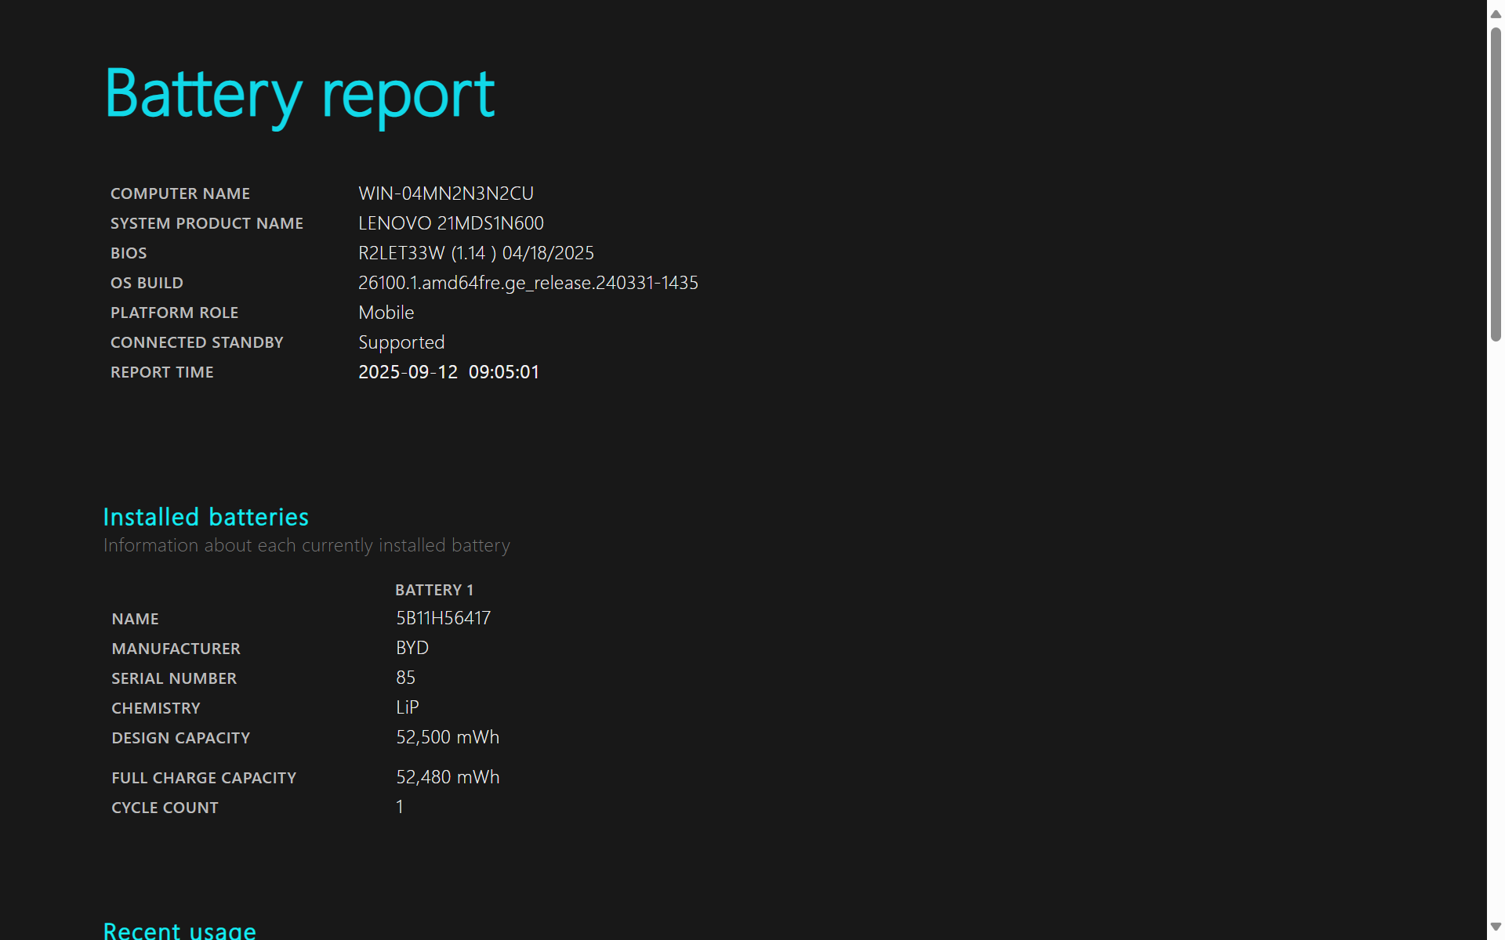Click the LENOVO 21MDS1N600 product name

451,223
